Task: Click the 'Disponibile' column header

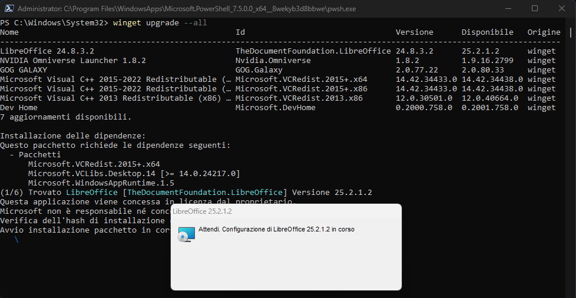Action: pyautogui.click(x=488, y=32)
